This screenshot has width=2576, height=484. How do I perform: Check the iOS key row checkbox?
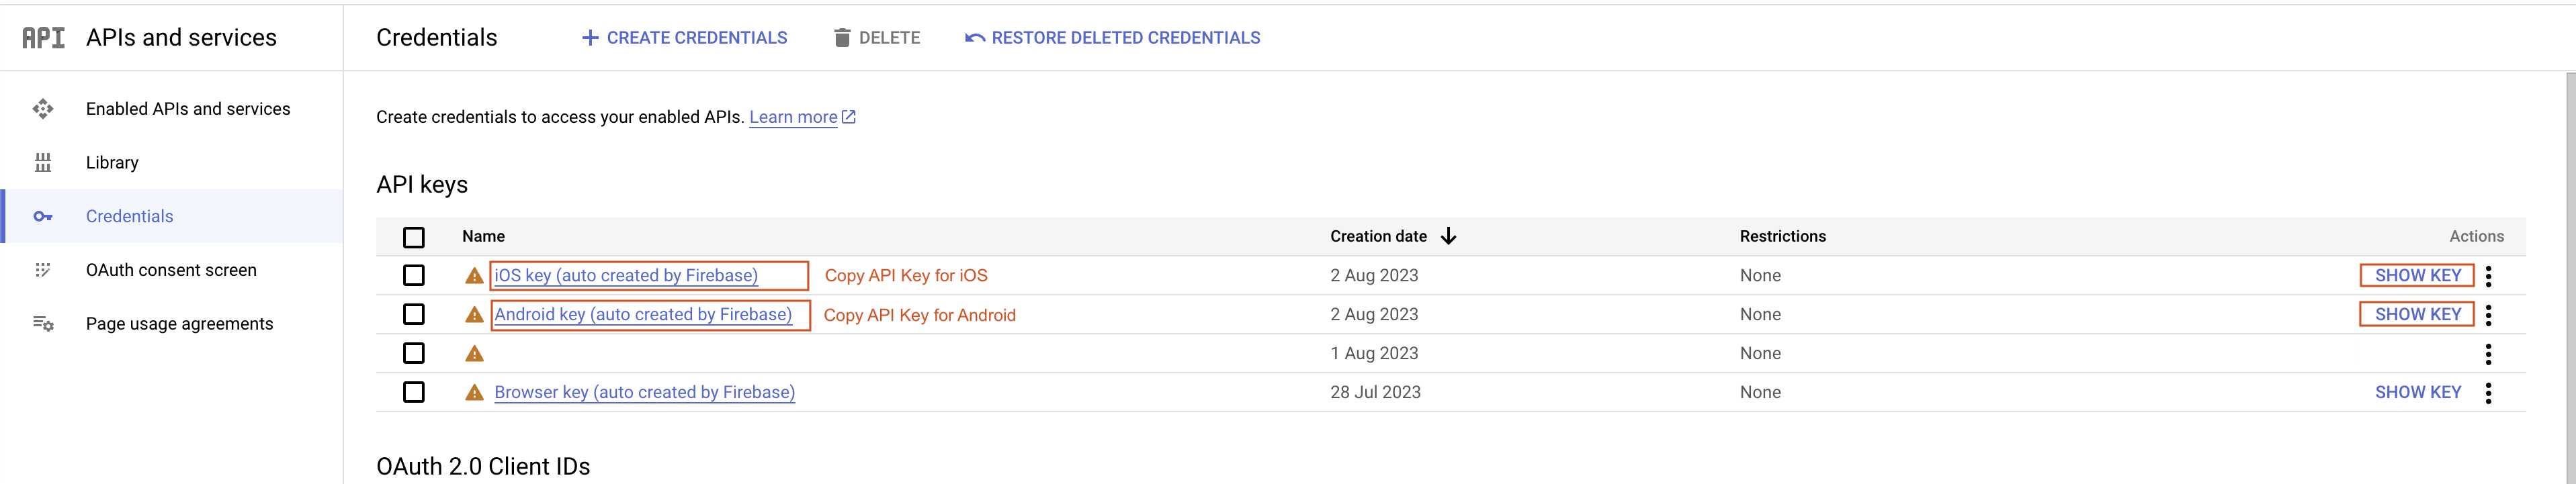(x=414, y=275)
